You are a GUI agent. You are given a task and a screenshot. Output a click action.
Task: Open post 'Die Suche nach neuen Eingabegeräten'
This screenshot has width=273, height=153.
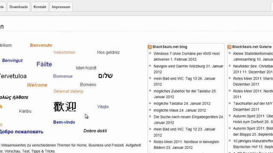point(189,120)
